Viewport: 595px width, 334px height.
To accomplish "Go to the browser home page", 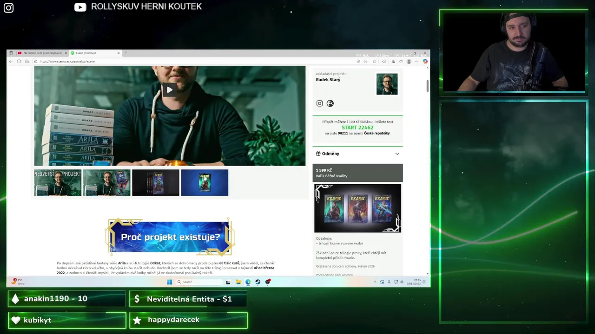I will click(27, 61).
